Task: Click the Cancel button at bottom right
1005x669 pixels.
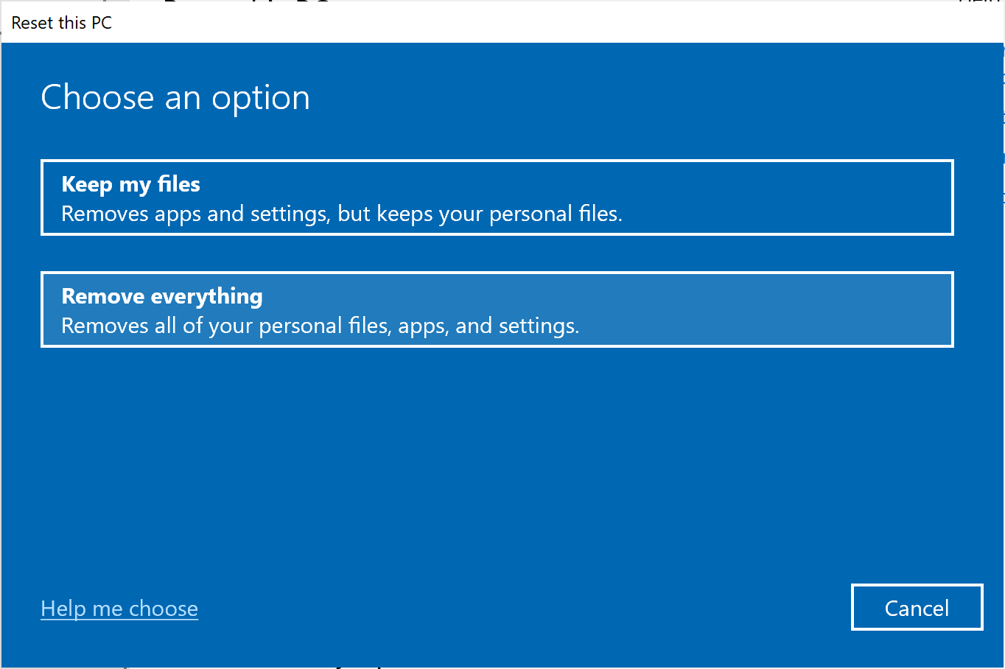Action: (x=917, y=607)
